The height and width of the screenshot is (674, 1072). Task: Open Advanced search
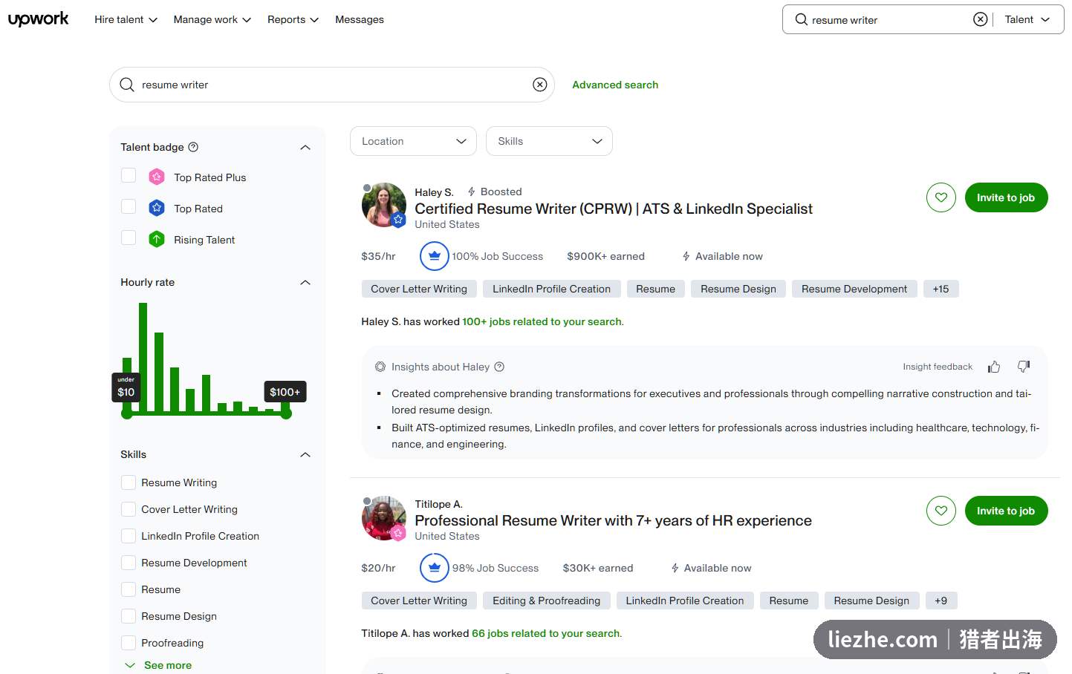615,85
